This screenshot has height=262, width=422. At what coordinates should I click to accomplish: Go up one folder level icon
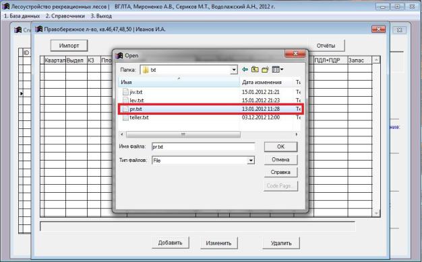255,70
